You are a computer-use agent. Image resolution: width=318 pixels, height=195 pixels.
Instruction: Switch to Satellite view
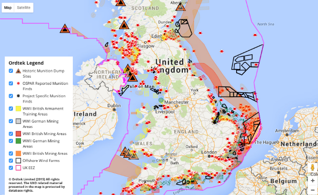point(23,8)
